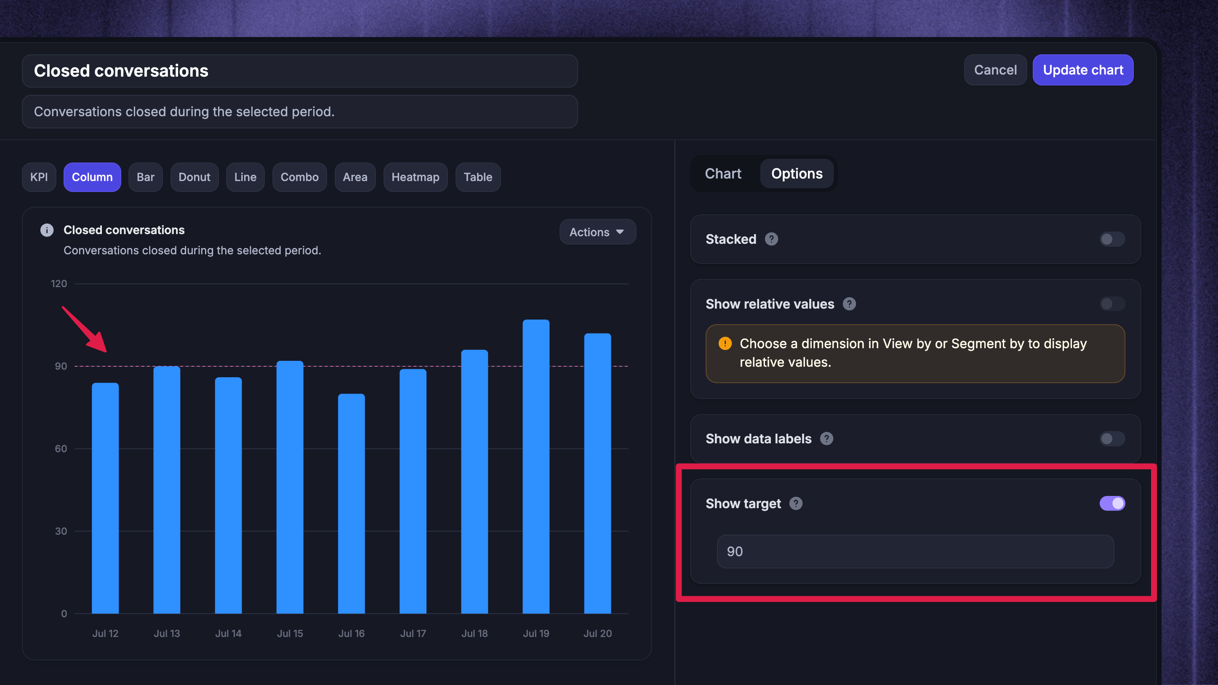Choose the KPI chart type
1218x685 pixels.
39,177
